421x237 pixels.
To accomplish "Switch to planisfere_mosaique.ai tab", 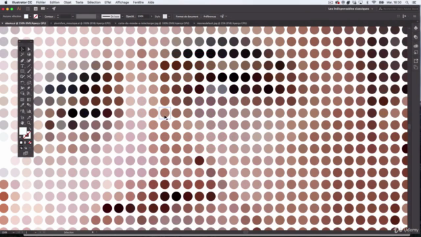I will (82, 24).
